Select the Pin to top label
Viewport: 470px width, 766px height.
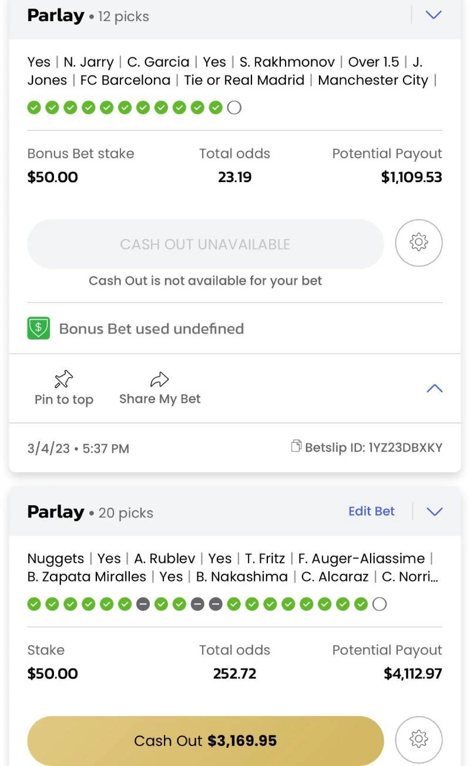coord(64,400)
